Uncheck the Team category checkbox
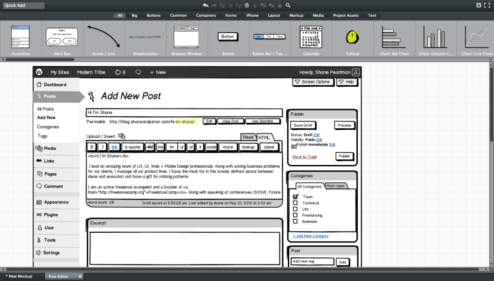This screenshot has height=281, width=494. 295,197
